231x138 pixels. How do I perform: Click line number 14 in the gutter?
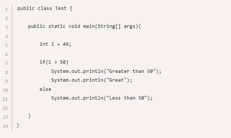tap(5, 126)
